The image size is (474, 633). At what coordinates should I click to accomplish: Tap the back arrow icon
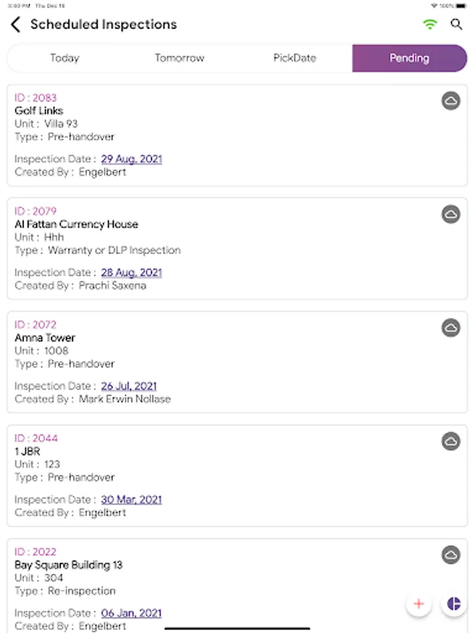[15, 25]
